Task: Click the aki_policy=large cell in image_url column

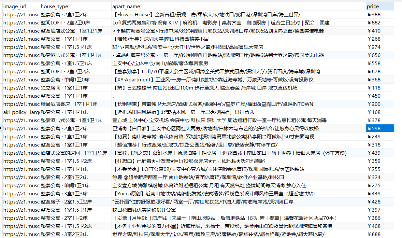Action: pos(20,112)
